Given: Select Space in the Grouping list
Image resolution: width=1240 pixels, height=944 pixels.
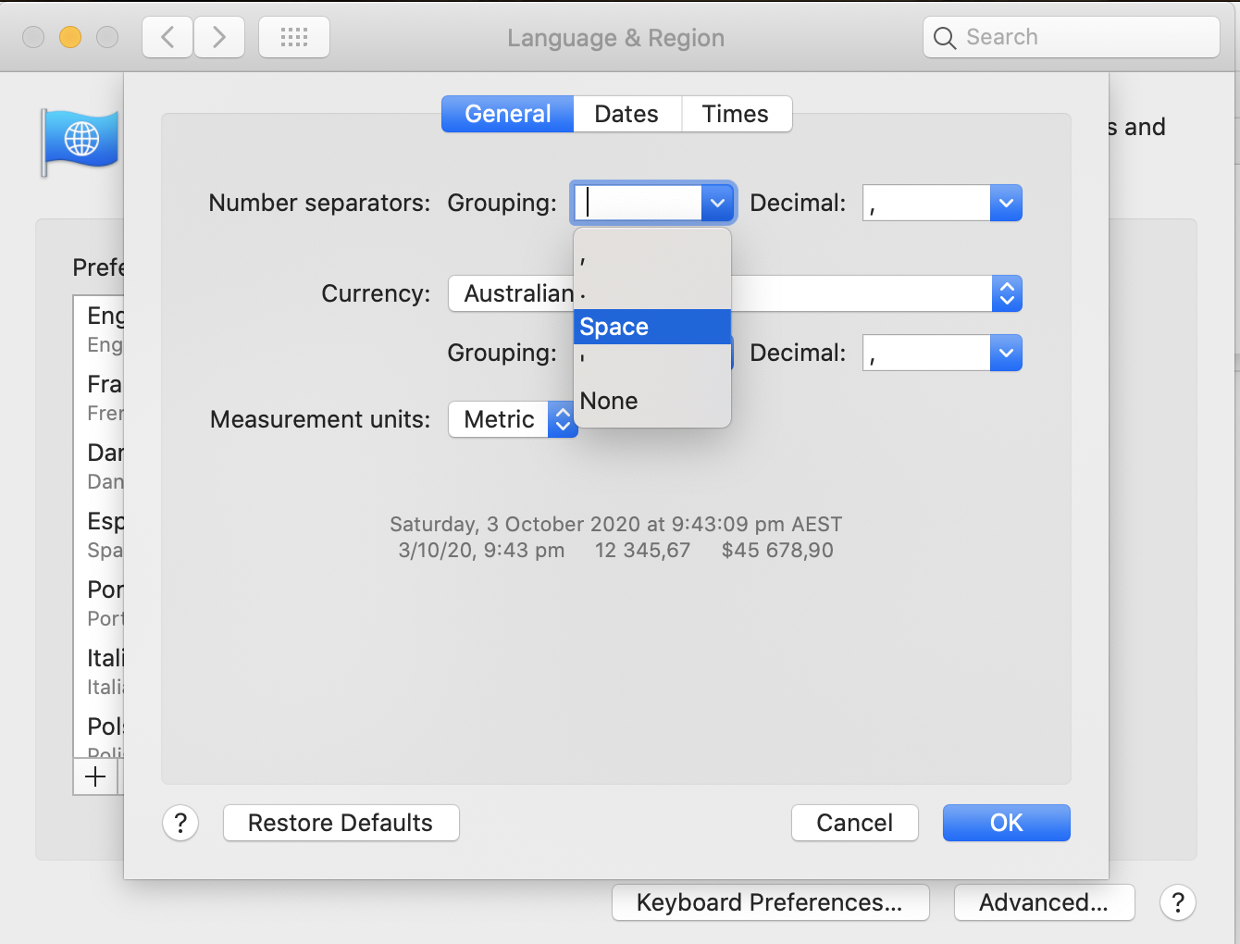Looking at the screenshot, I should coord(652,327).
